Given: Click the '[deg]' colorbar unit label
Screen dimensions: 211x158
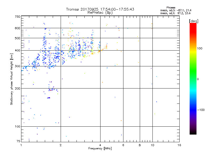Looking at the screenshot, I should pyautogui.click(x=194, y=21).
